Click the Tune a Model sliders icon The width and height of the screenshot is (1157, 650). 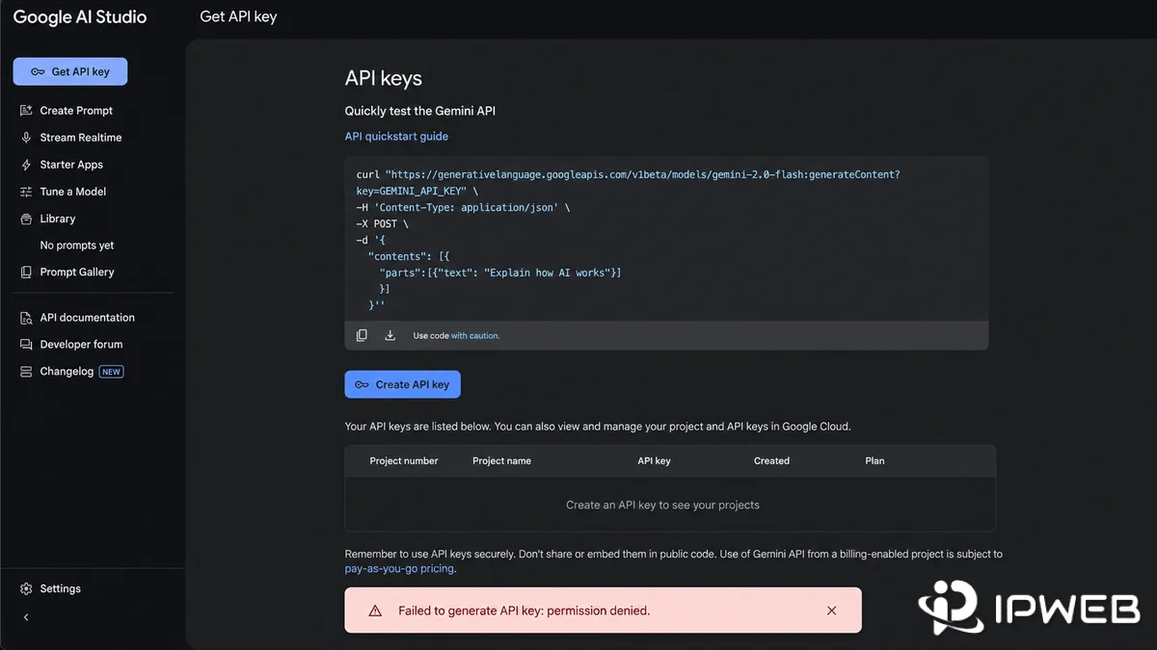[26, 192]
